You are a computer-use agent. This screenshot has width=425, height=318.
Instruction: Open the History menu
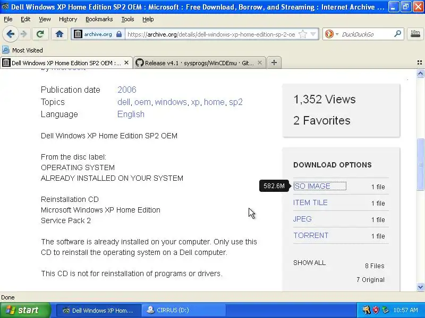[68, 19]
